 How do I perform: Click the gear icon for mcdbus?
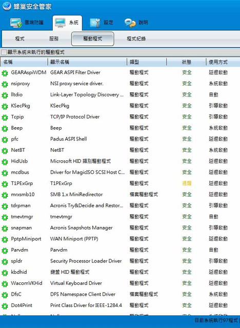[5, 173]
